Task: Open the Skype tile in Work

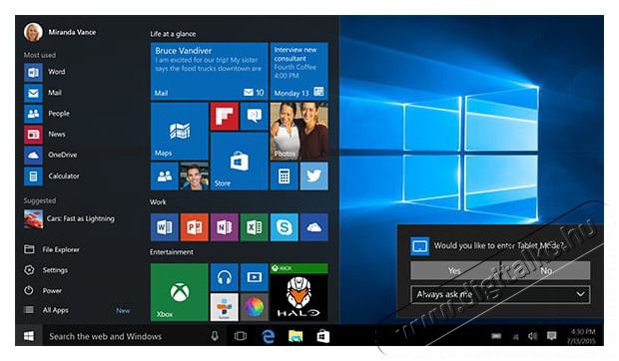Action: [x=284, y=227]
